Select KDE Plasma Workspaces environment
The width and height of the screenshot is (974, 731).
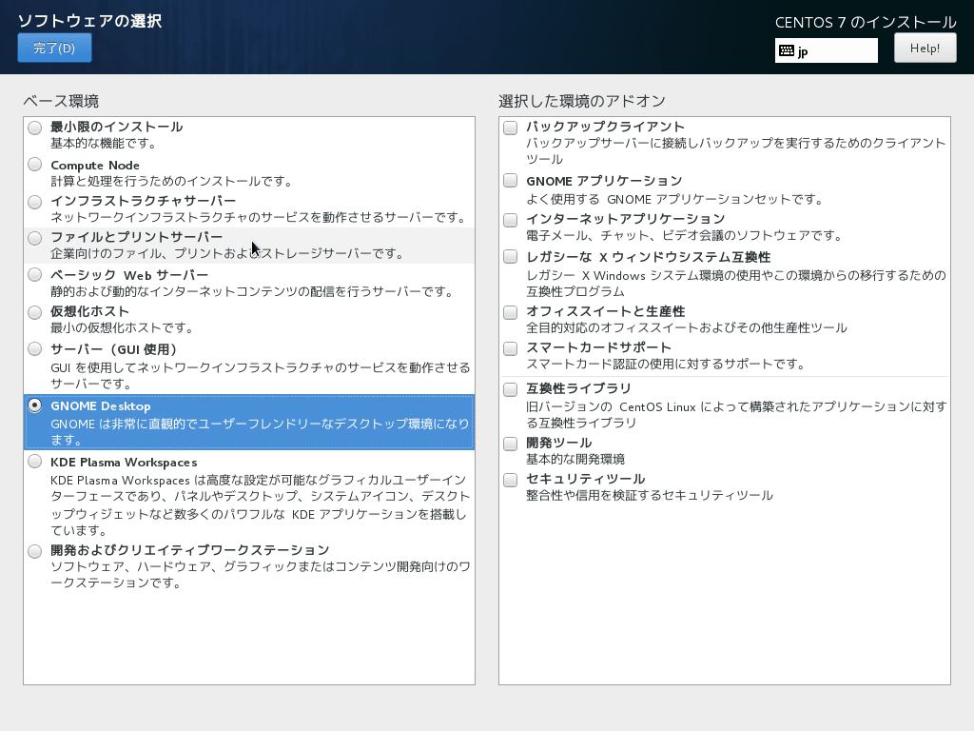coord(34,462)
